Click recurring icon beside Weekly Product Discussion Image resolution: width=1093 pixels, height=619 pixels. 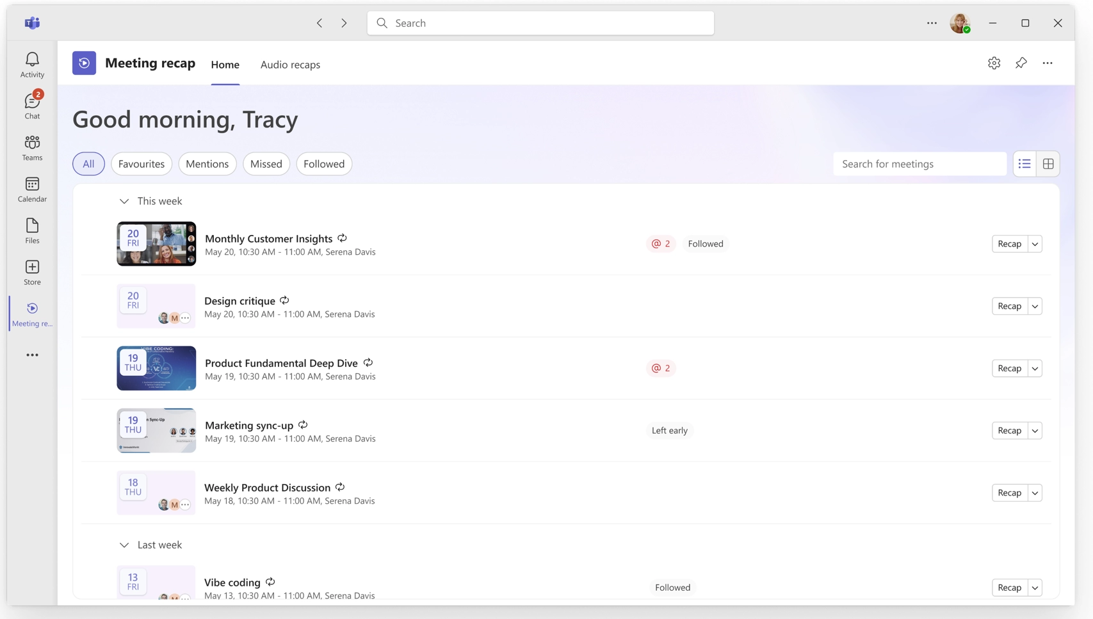tap(340, 487)
